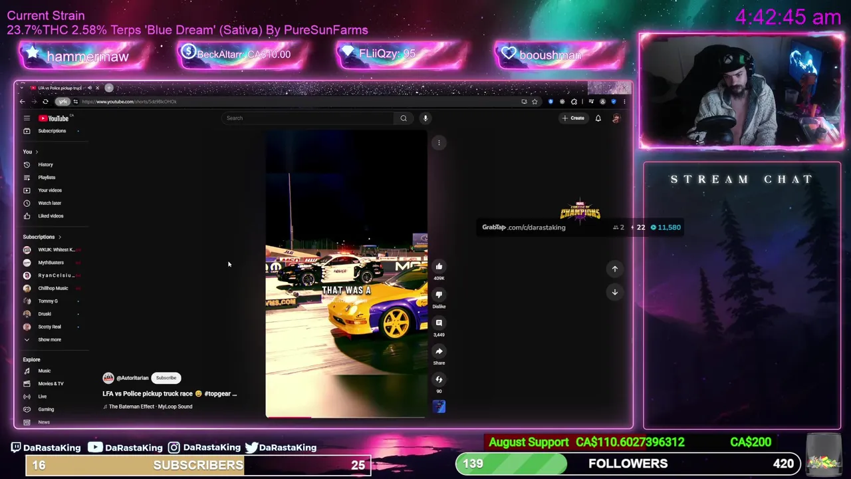Click the playing short video to pause
The width and height of the screenshot is (851, 479).
346,274
